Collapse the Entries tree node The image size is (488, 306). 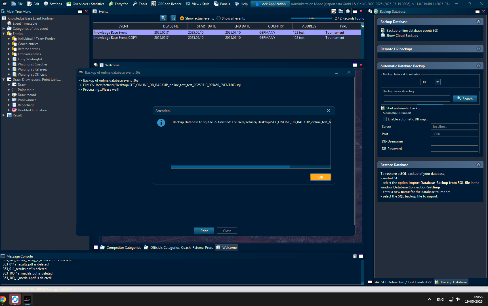(x=4, y=34)
